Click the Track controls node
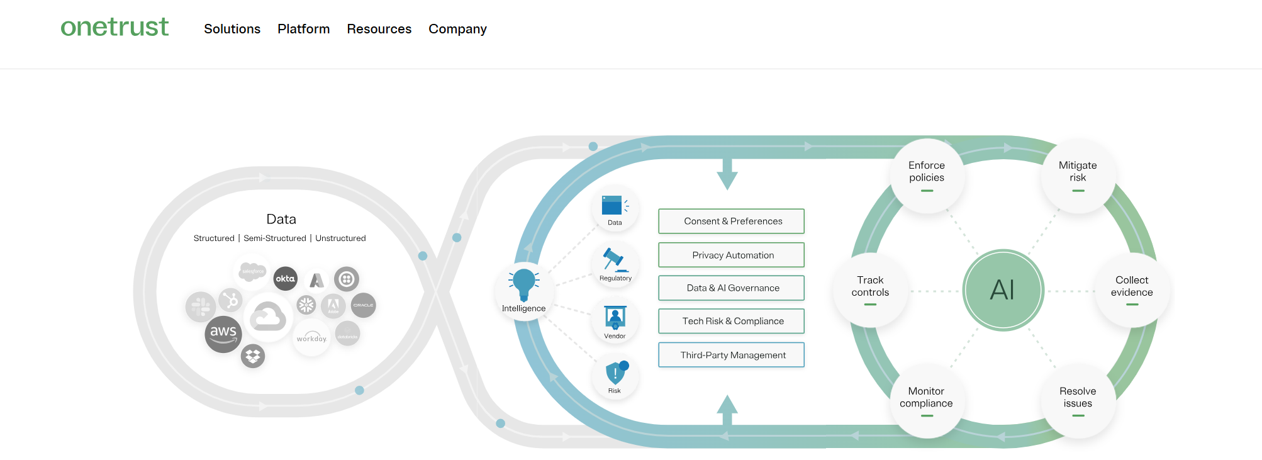 pyautogui.click(x=870, y=290)
